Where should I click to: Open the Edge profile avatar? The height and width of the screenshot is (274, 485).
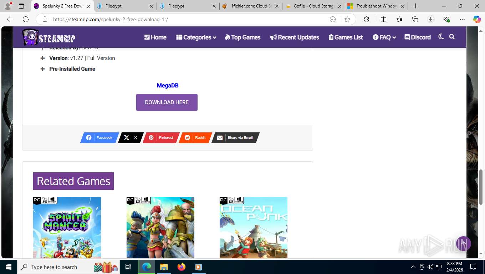click(x=8, y=6)
